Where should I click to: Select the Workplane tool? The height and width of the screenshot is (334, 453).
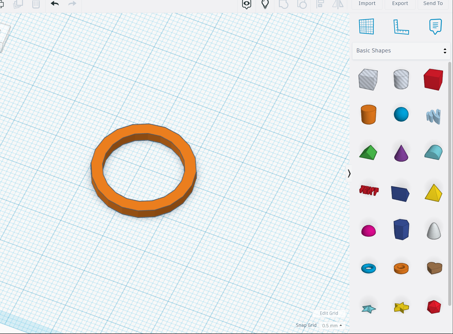pyautogui.click(x=366, y=27)
